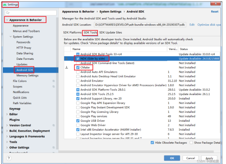
Task: Click the search magnifier icon in settings
Action: click(8, 13)
